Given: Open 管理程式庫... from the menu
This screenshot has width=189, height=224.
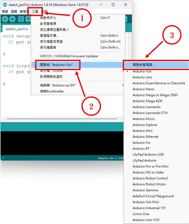Looking at the screenshot, I should (77, 36).
